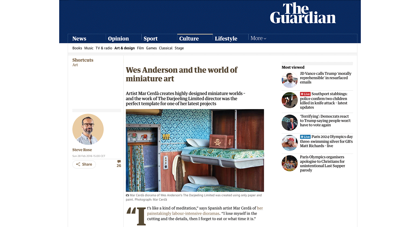416x227 pixels.
Task: Click the Guardian logo
Action: point(303,13)
